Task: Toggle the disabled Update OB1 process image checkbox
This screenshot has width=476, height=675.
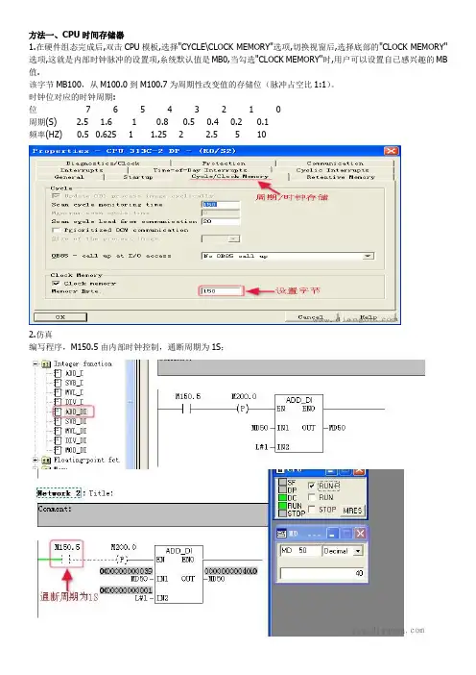Action: [56, 196]
